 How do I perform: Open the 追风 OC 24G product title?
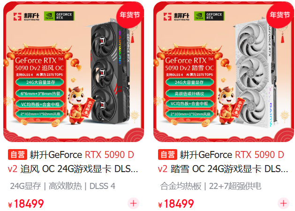[x=73, y=162]
